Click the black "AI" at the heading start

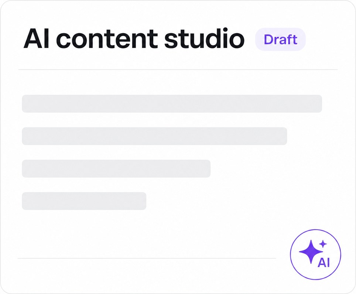tap(36, 38)
